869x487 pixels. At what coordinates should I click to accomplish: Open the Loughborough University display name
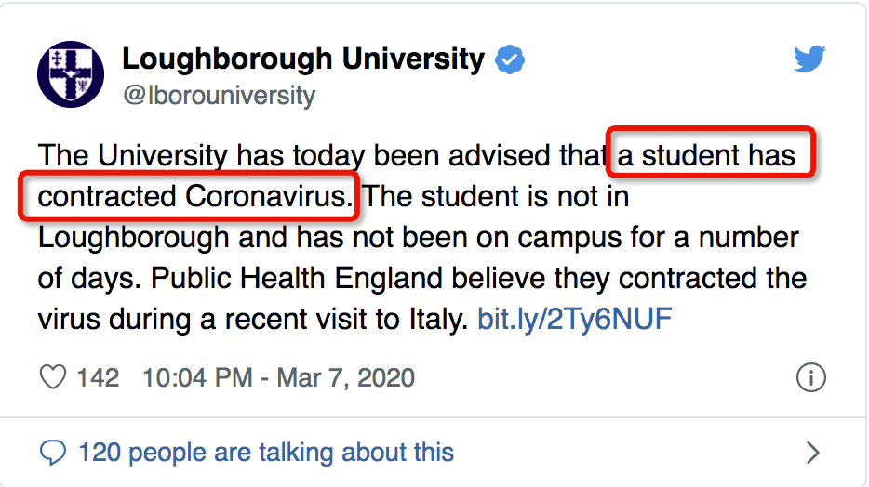(303, 59)
